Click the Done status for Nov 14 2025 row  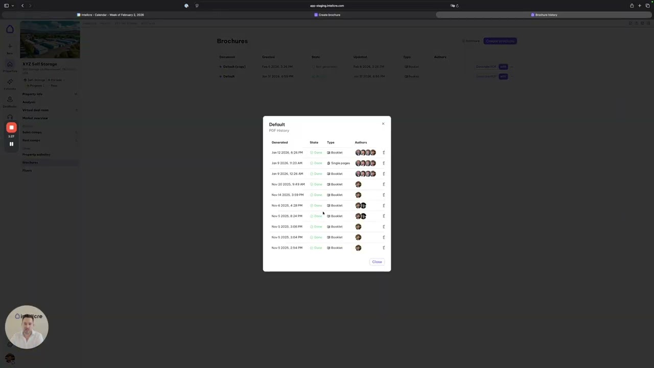[x=316, y=195]
